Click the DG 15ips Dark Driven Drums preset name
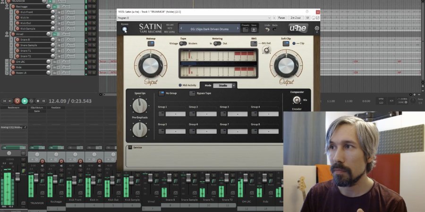 pos(210,29)
